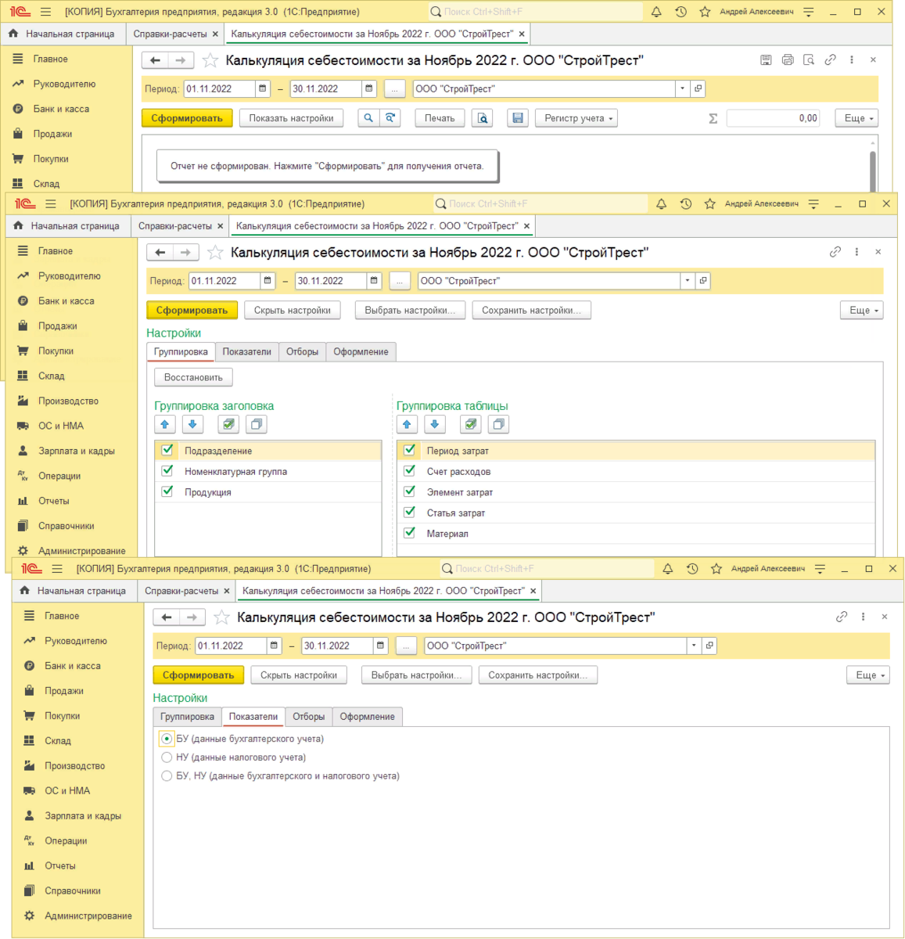Click Скрыть настройки button in bottom window
Viewport: 905px width, 939px height.
[299, 675]
